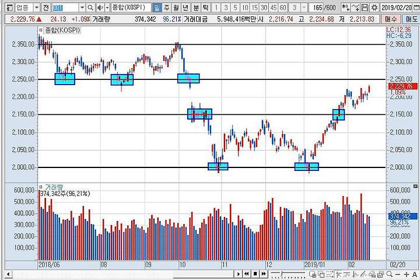Toggle the 종합(KOSPI) price pane marker

41,30
